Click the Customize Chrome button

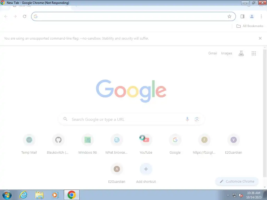[x=237, y=181]
